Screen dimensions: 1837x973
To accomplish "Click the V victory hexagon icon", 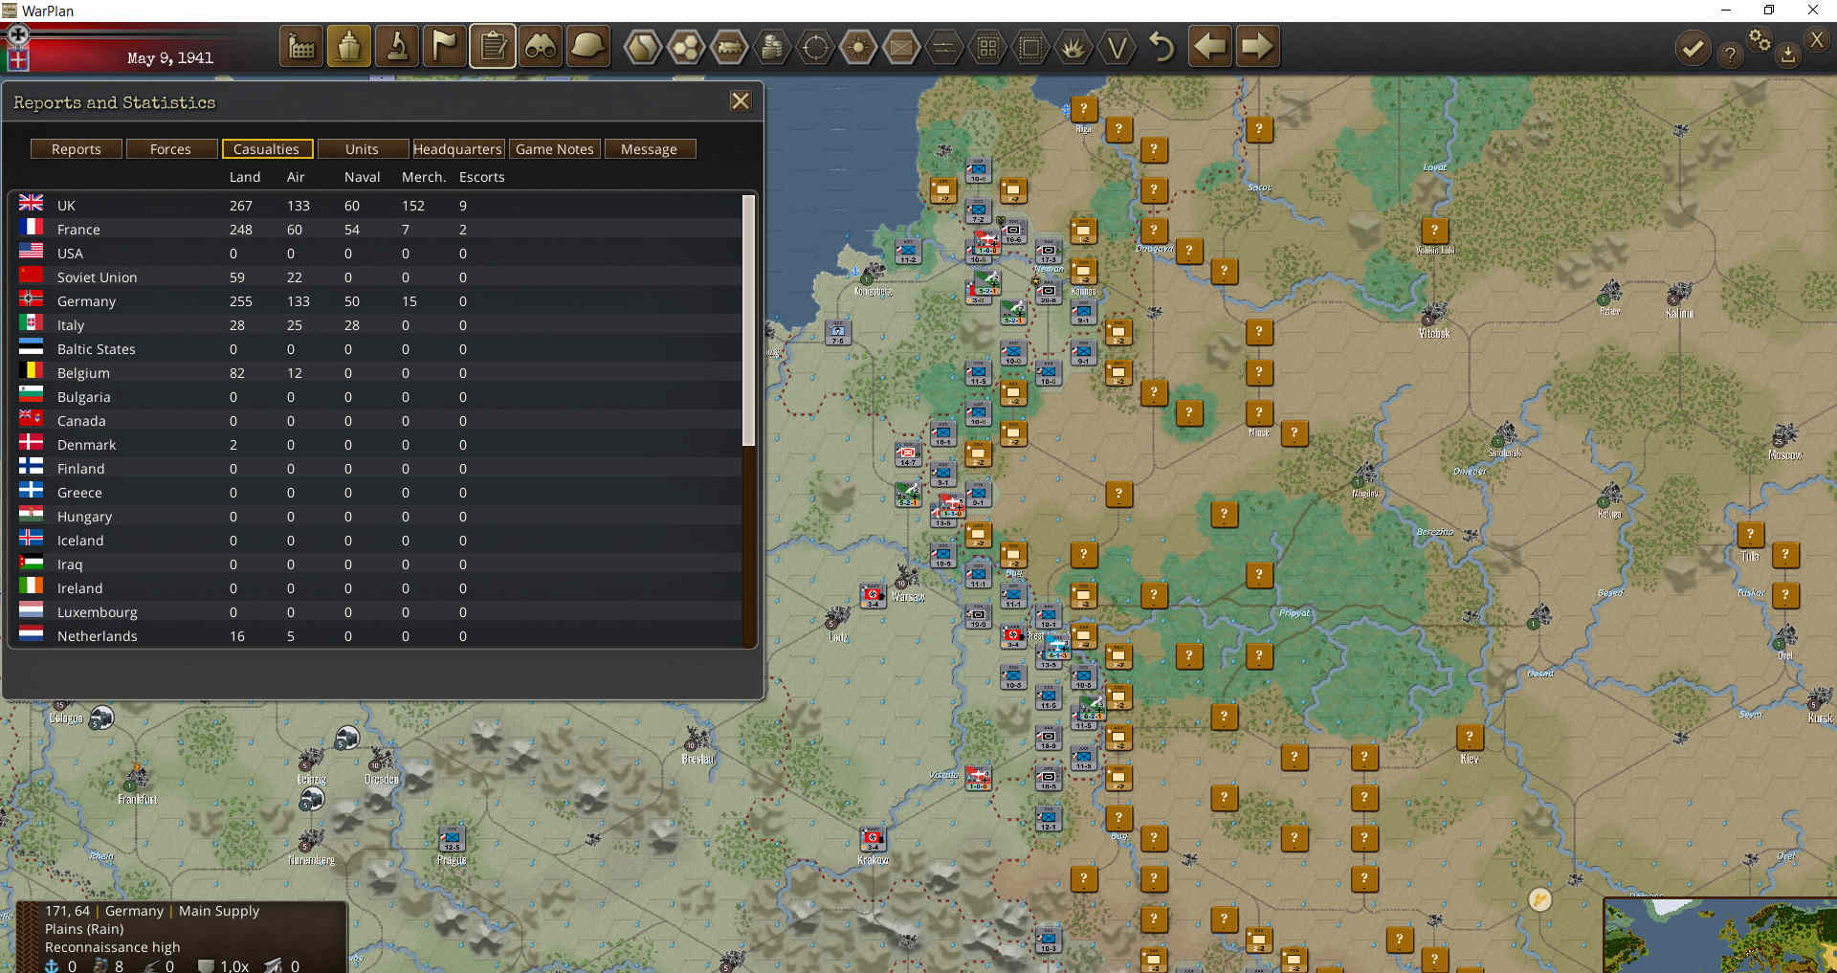I will (1117, 47).
